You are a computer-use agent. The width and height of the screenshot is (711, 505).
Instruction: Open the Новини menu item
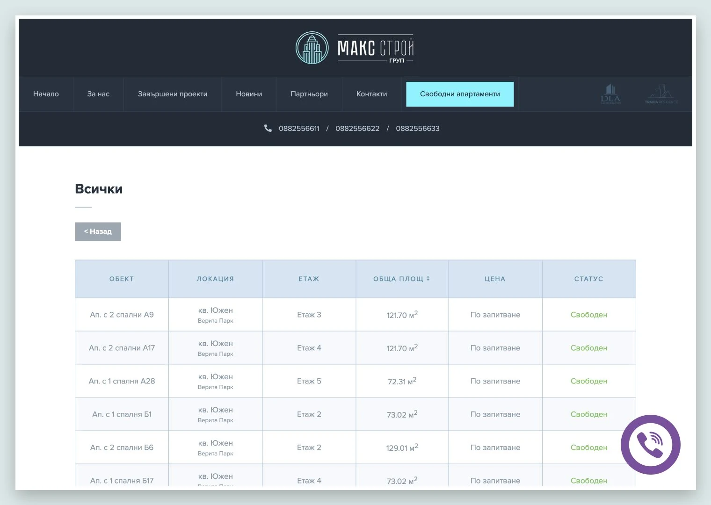249,94
